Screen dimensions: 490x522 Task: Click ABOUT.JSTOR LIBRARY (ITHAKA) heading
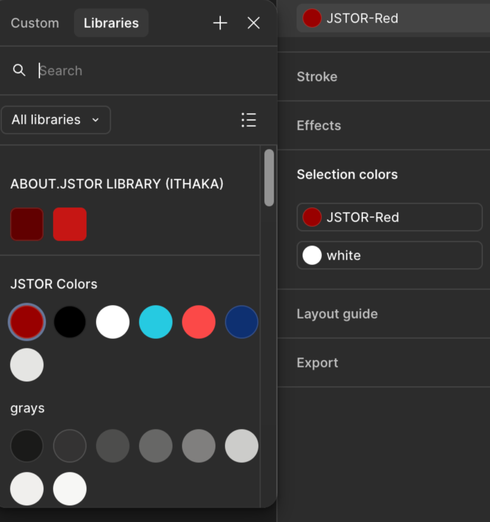click(117, 184)
